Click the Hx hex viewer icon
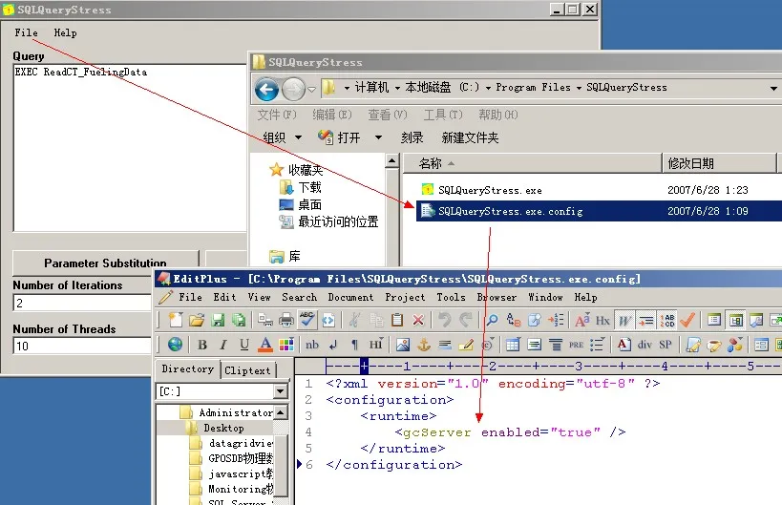782x505 pixels. point(602,320)
